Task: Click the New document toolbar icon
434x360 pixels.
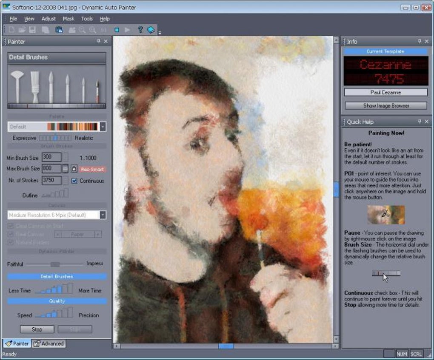Action: pos(11,30)
